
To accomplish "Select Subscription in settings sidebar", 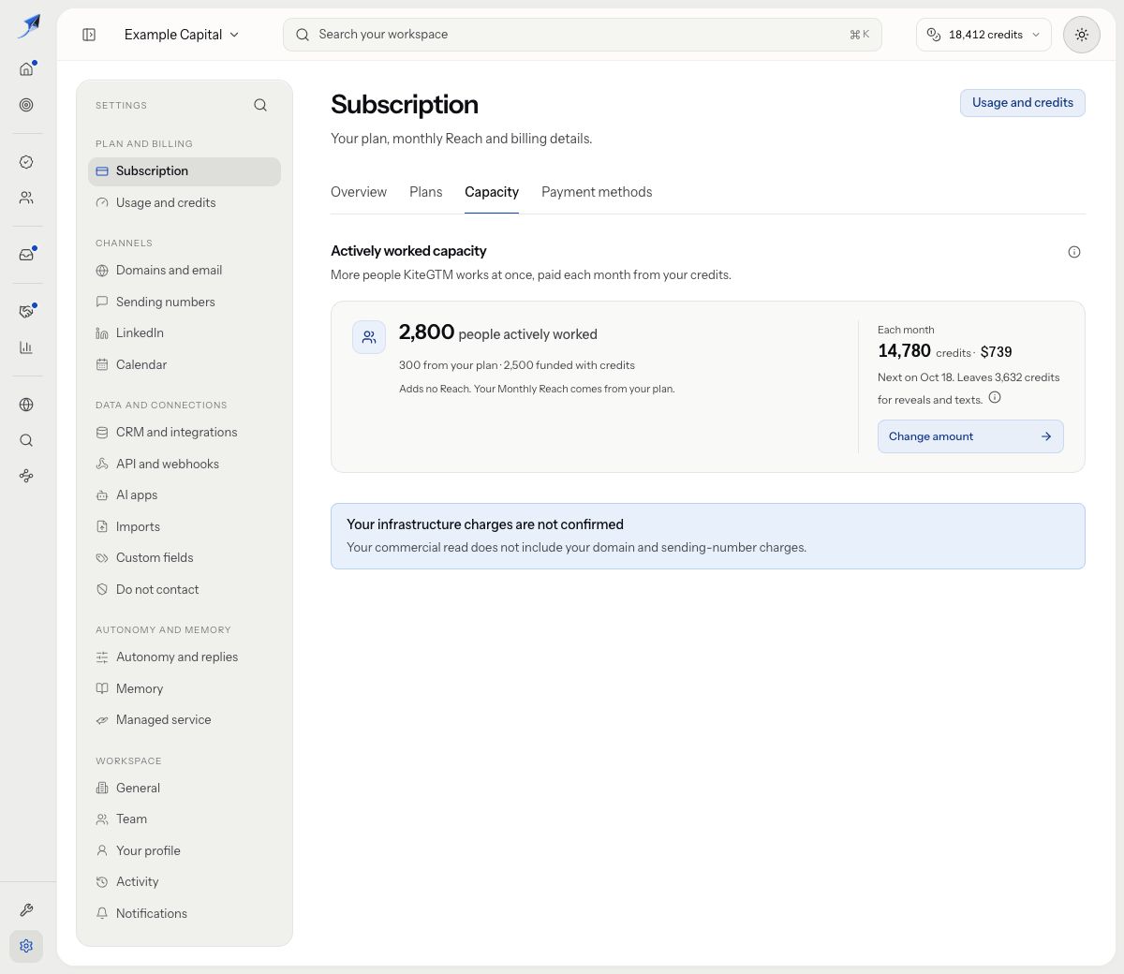I will [185, 171].
